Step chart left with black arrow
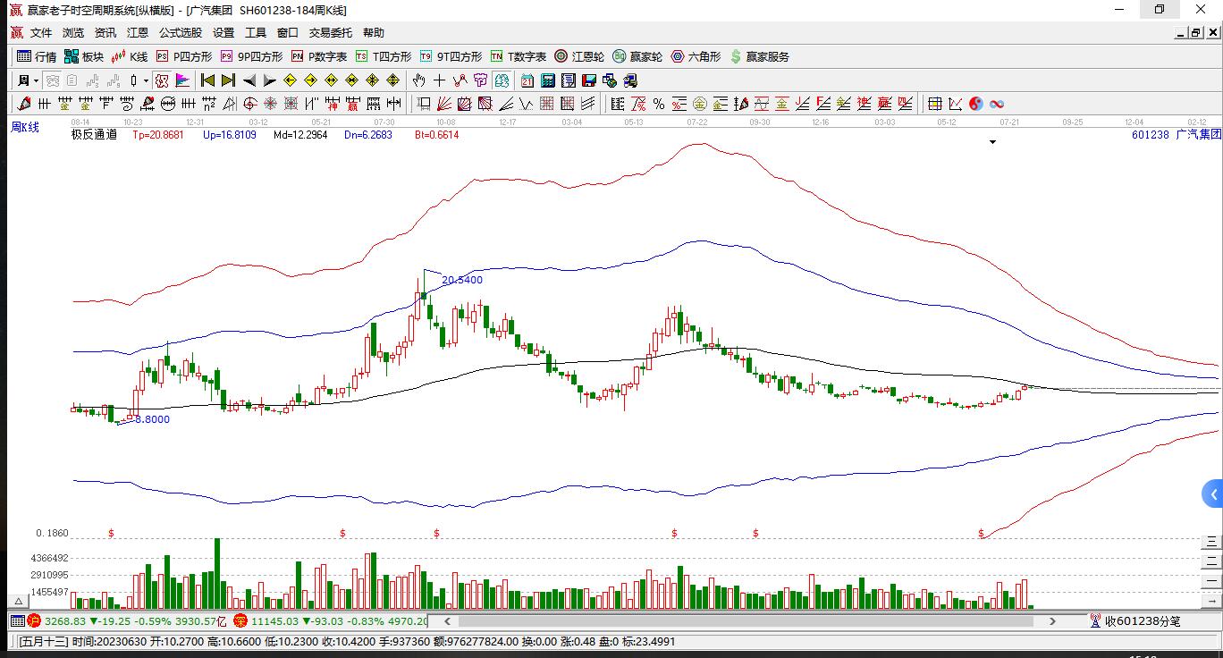 click(249, 80)
